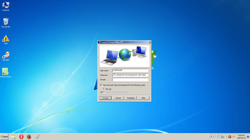The width and height of the screenshot is (250, 140).
Task: Open the Computer desktop icon
Action: click(6, 5)
